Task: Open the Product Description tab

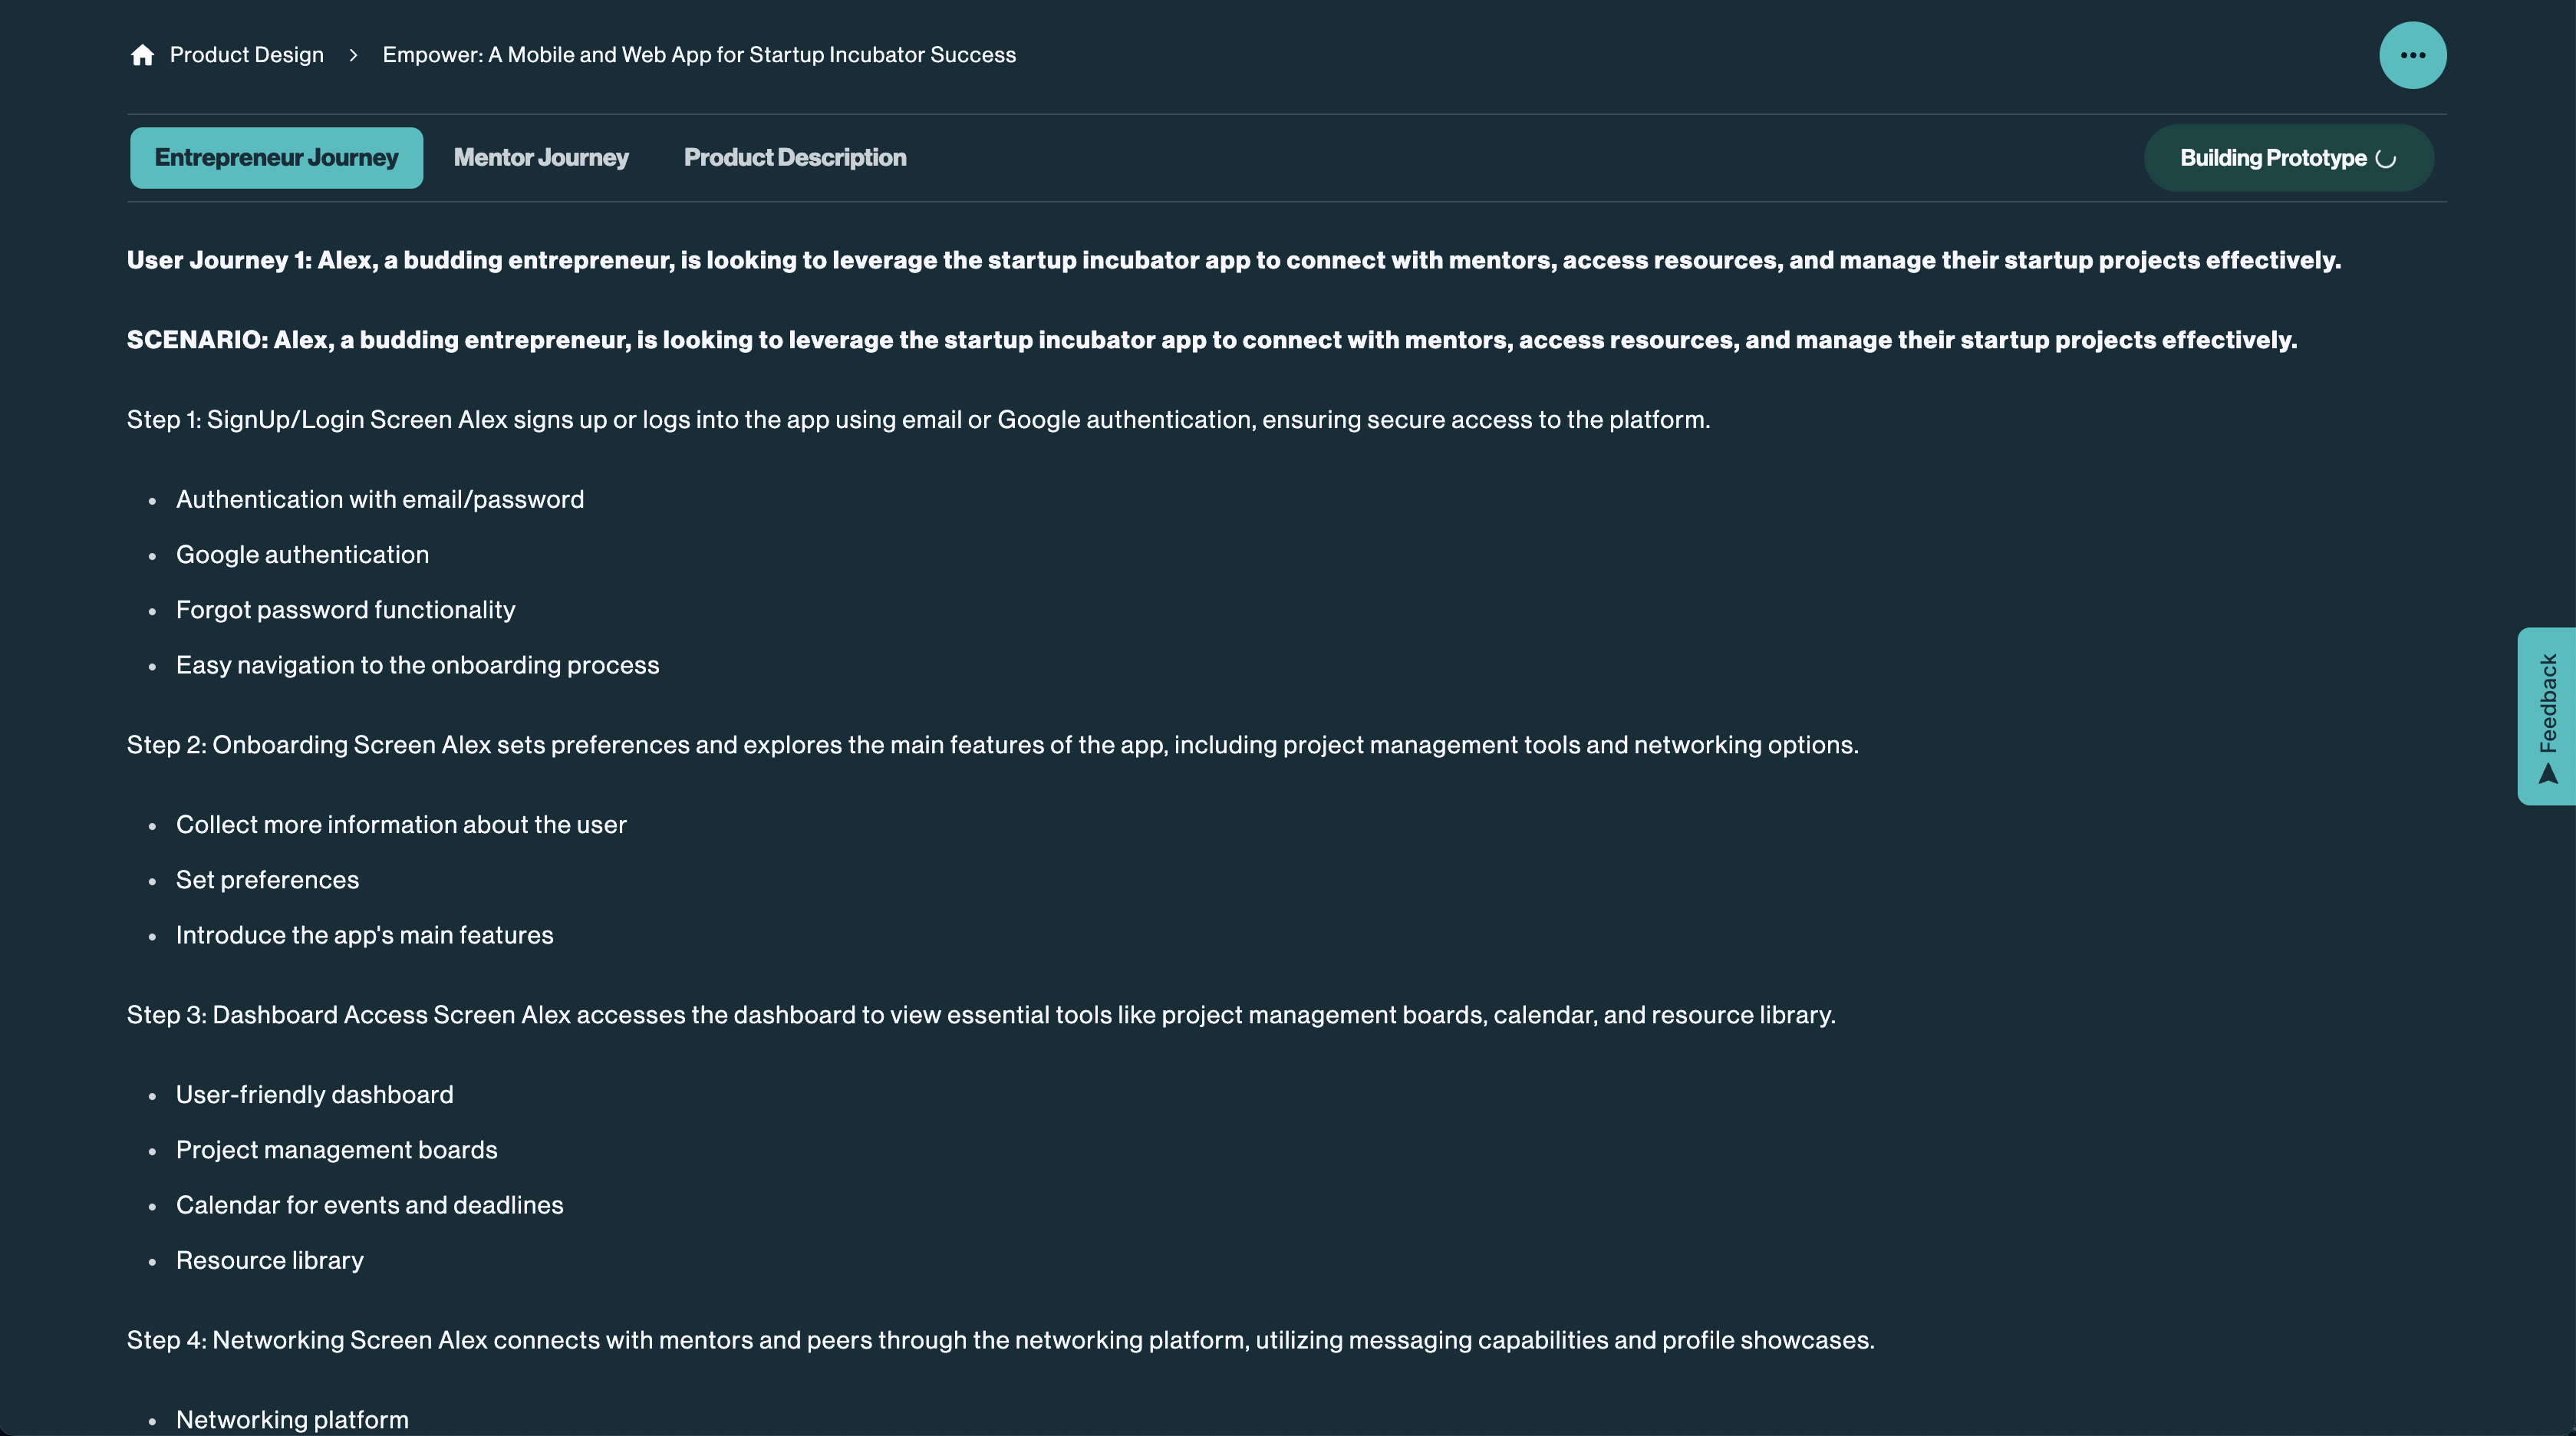Action: [795, 158]
